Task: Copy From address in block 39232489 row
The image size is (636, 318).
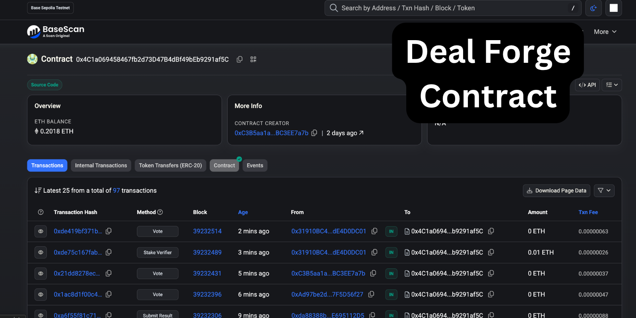Action: coord(374,252)
